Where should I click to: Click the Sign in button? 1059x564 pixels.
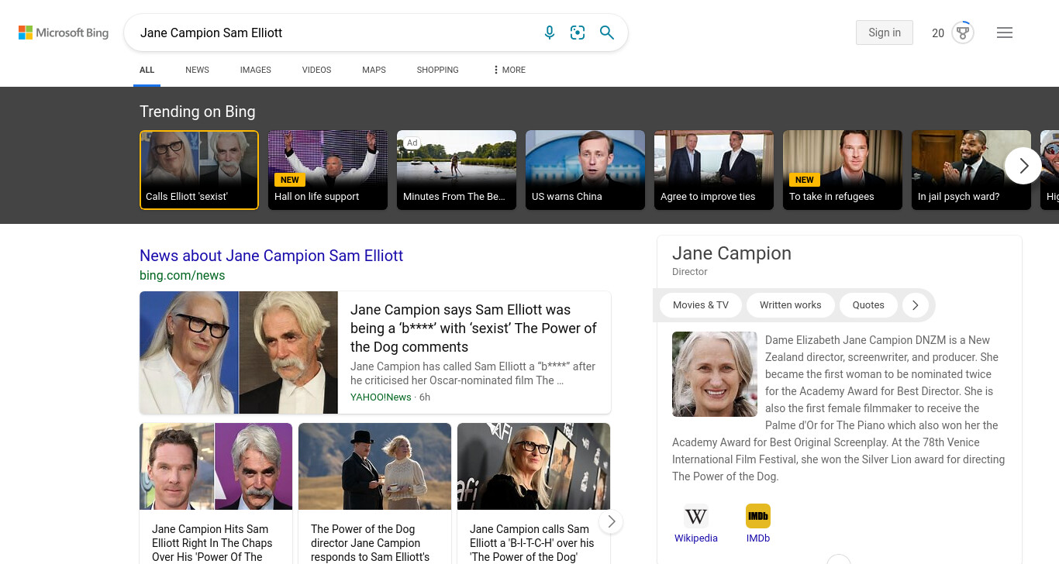click(885, 33)
